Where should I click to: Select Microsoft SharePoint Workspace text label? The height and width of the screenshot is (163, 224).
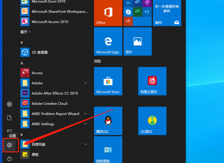click(x=60, y=11)
